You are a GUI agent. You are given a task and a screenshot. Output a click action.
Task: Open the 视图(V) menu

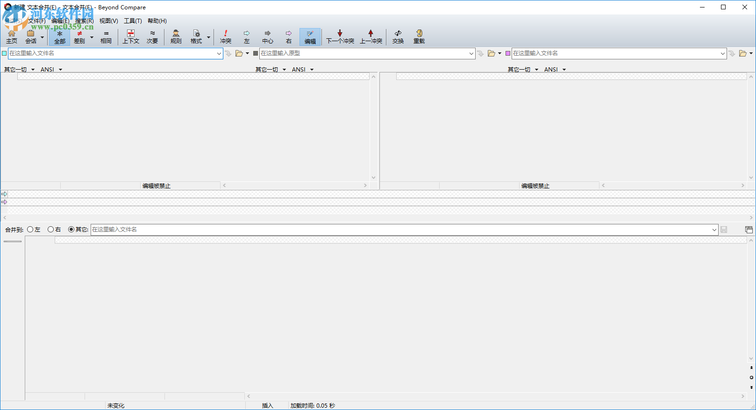click(108, 21)
